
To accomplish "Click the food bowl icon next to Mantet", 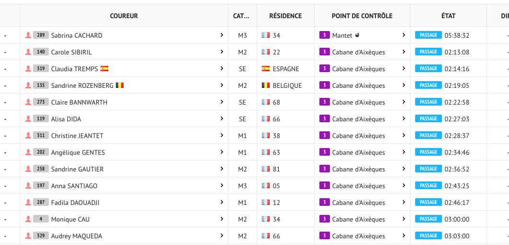I will coord(357,35).
